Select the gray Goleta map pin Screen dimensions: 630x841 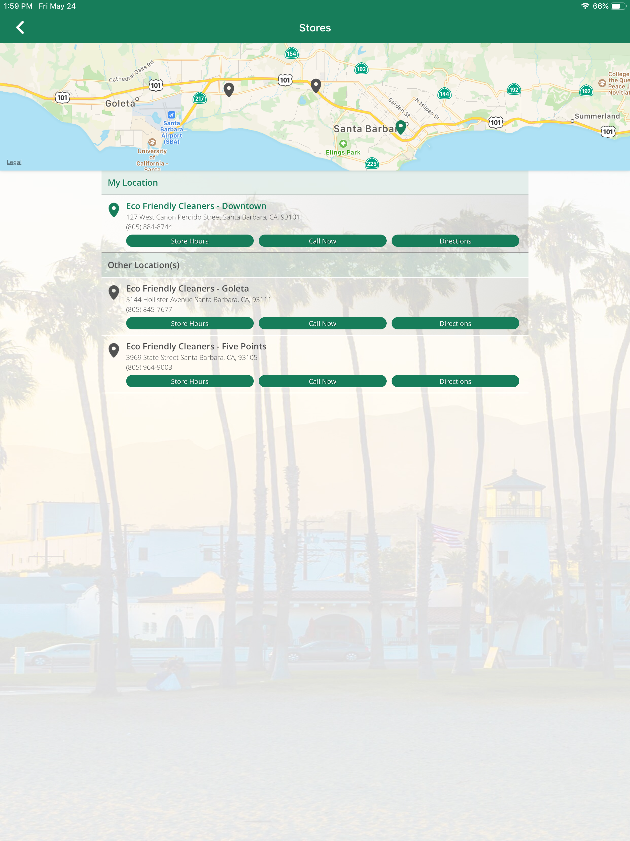pyautogui.click(x=228, y=90)
